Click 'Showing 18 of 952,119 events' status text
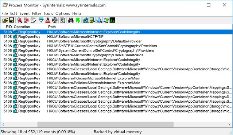 [38, 132]
